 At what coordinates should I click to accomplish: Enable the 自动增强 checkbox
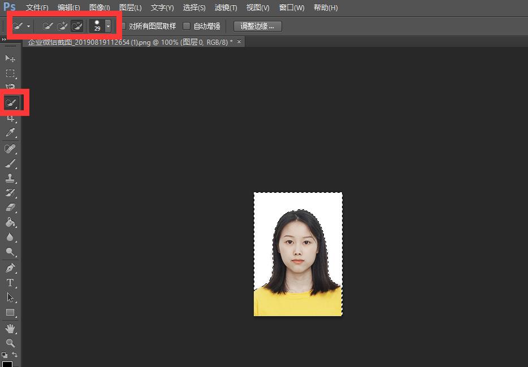coord(187,26)
